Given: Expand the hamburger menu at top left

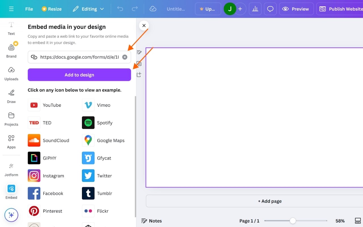Looking at the screenshot, I should pos(11,9).
